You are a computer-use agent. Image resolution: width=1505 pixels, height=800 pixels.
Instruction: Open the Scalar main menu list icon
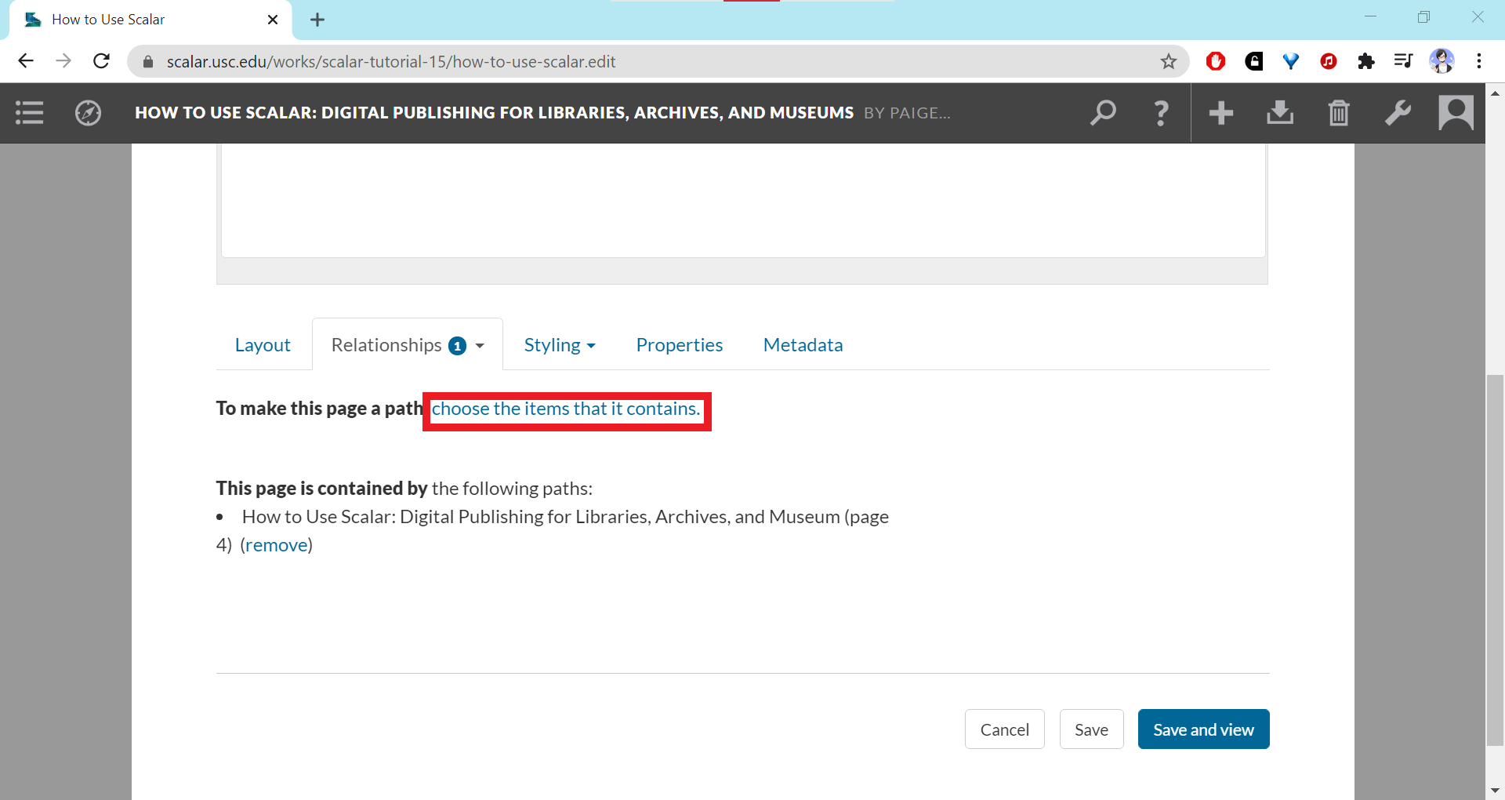(29, 113)
